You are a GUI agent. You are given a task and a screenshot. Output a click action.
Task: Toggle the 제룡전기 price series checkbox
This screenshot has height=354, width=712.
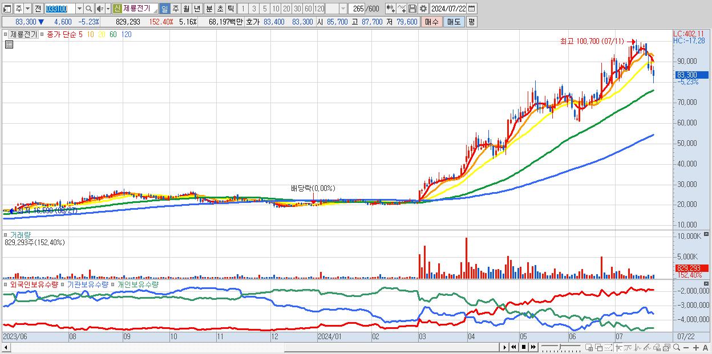click(6, 34)
